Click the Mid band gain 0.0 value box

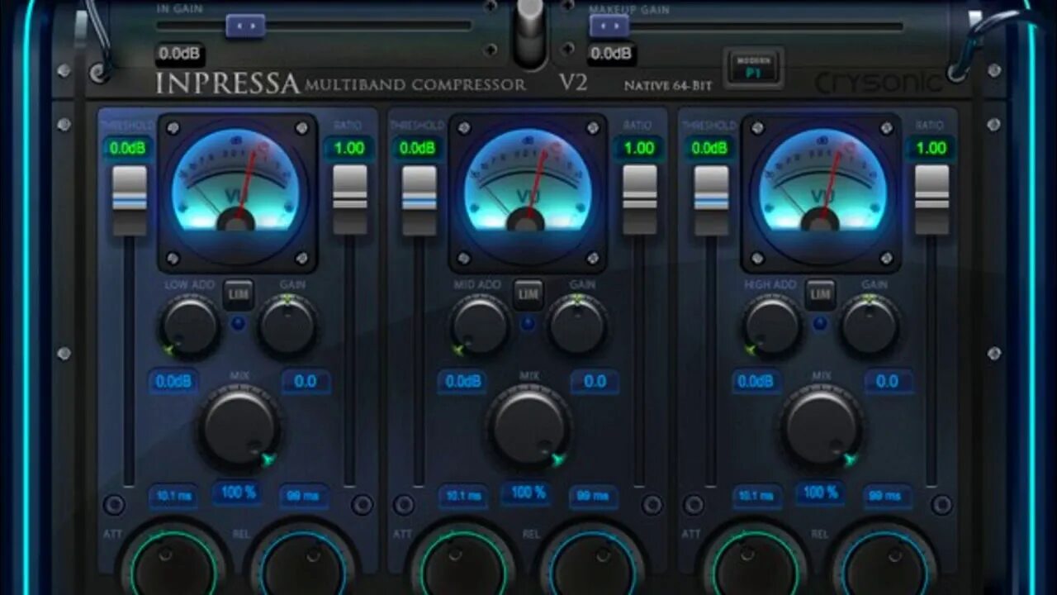[595, 382]
